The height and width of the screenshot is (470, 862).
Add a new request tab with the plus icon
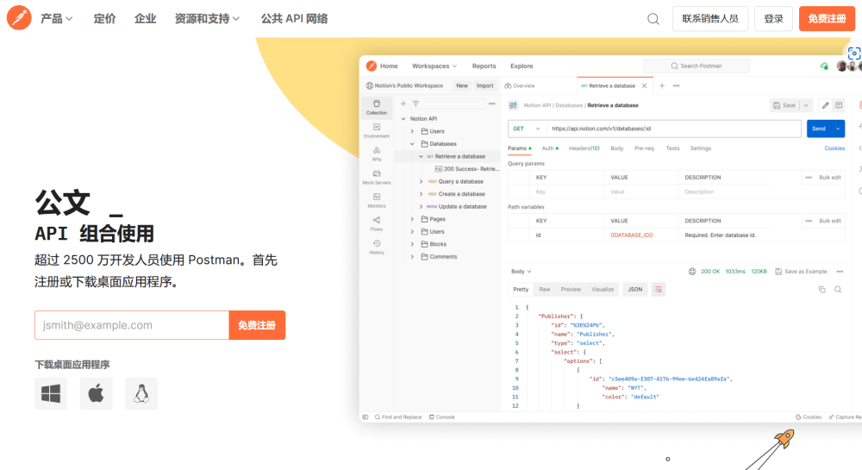pos(662,85)
